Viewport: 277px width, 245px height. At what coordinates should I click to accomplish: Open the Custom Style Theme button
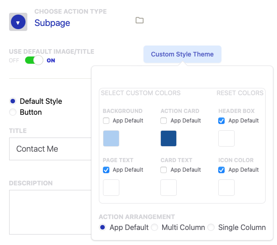[182, 54]
